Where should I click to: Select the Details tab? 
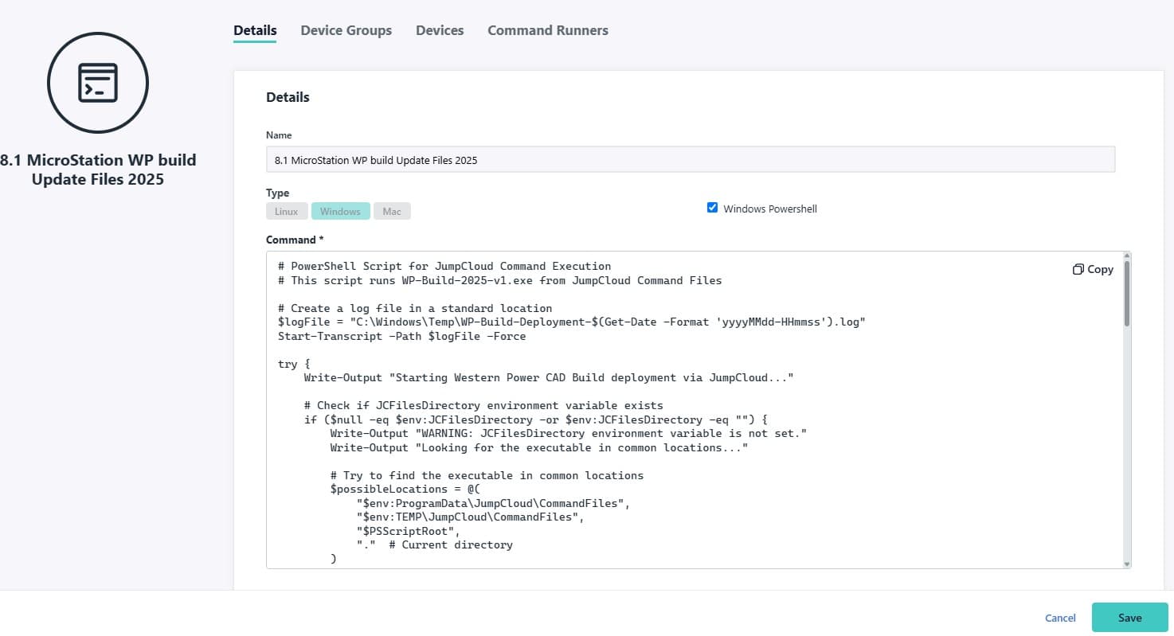(254, 29)
